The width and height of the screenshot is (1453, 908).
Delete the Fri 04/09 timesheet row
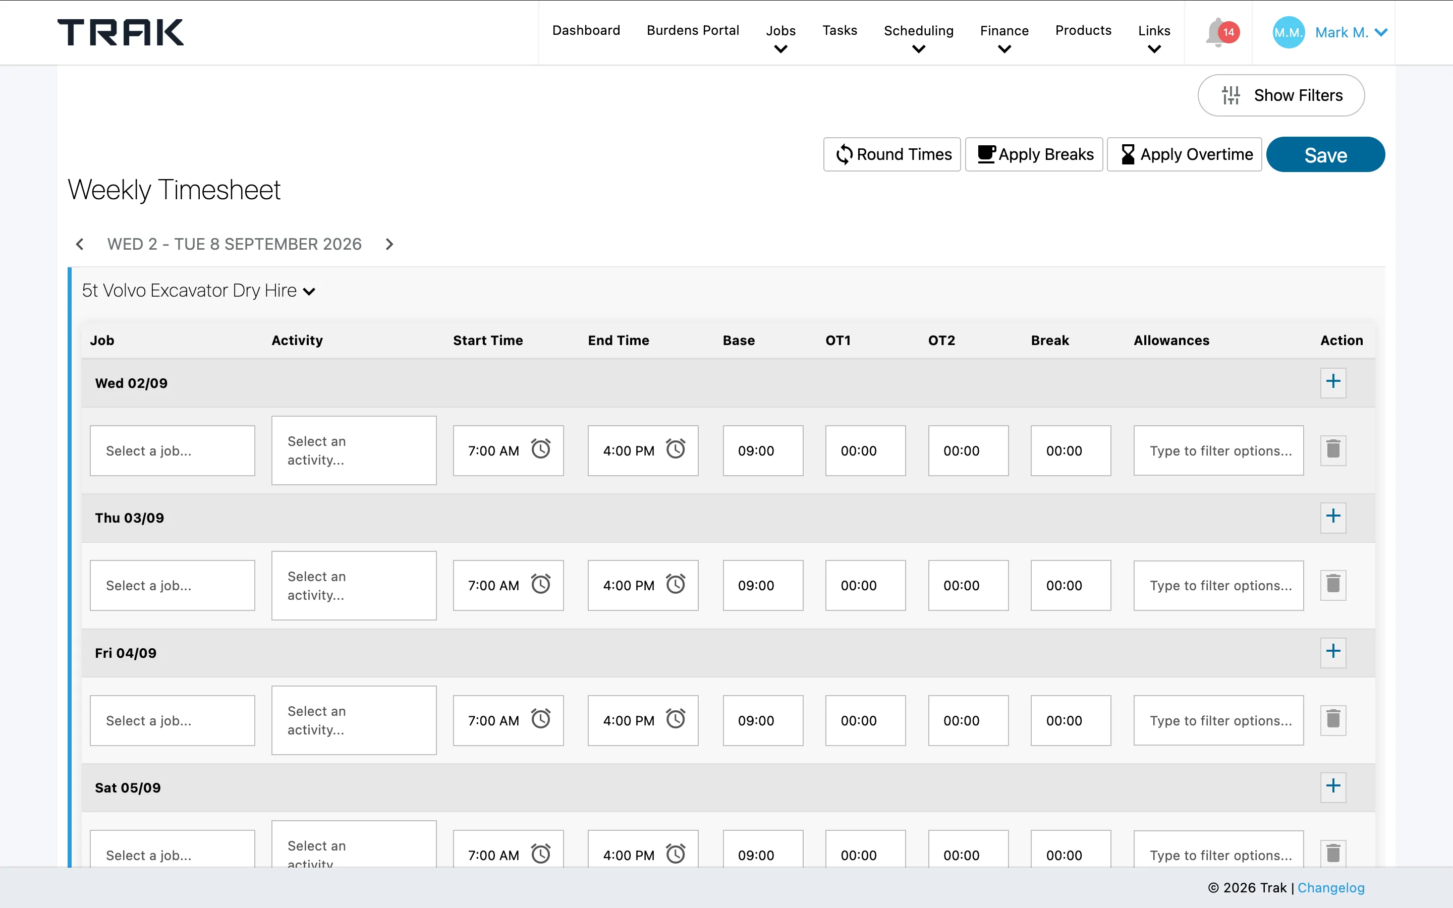pos(1333,719)
